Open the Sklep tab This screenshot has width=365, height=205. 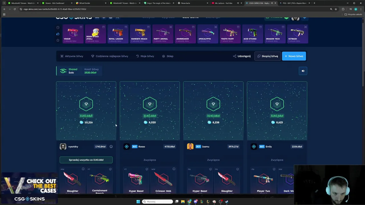[168, 56]
